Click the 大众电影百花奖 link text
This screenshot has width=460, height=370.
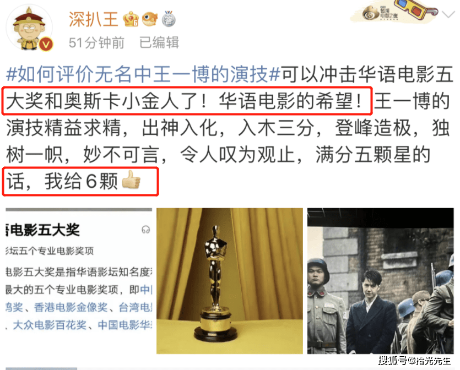[50, 325]
